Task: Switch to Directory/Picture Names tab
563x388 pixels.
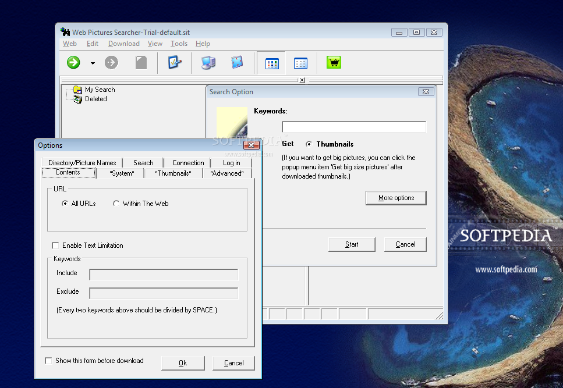Action: coord(82,163)
